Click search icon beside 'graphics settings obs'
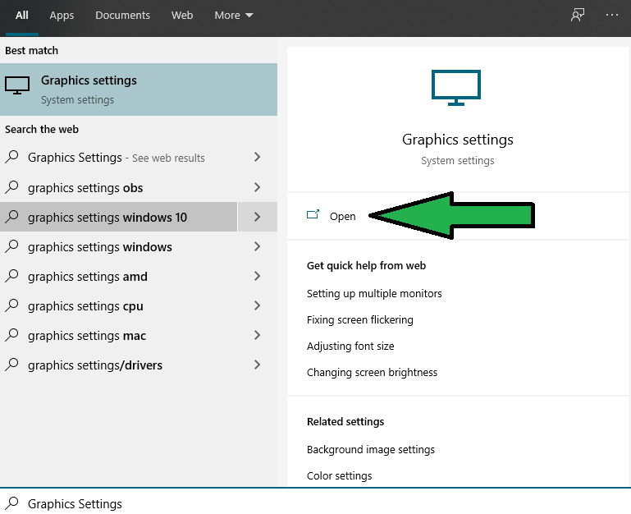This screenshot has width=631, height=514. pos(12,187)
